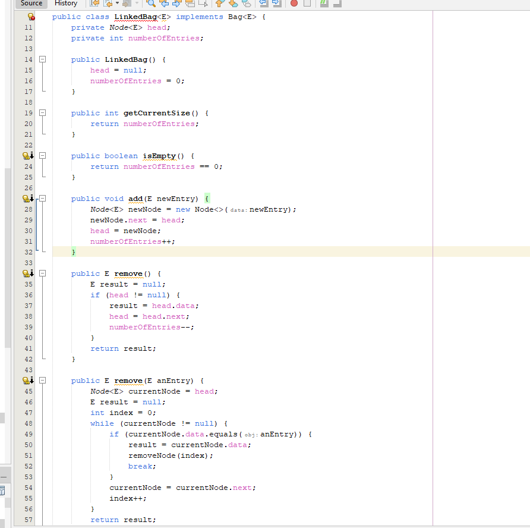Navigate back with the Back arrow icon
The width and height of the screenshot is (530, 528).
tap(108, 4)
